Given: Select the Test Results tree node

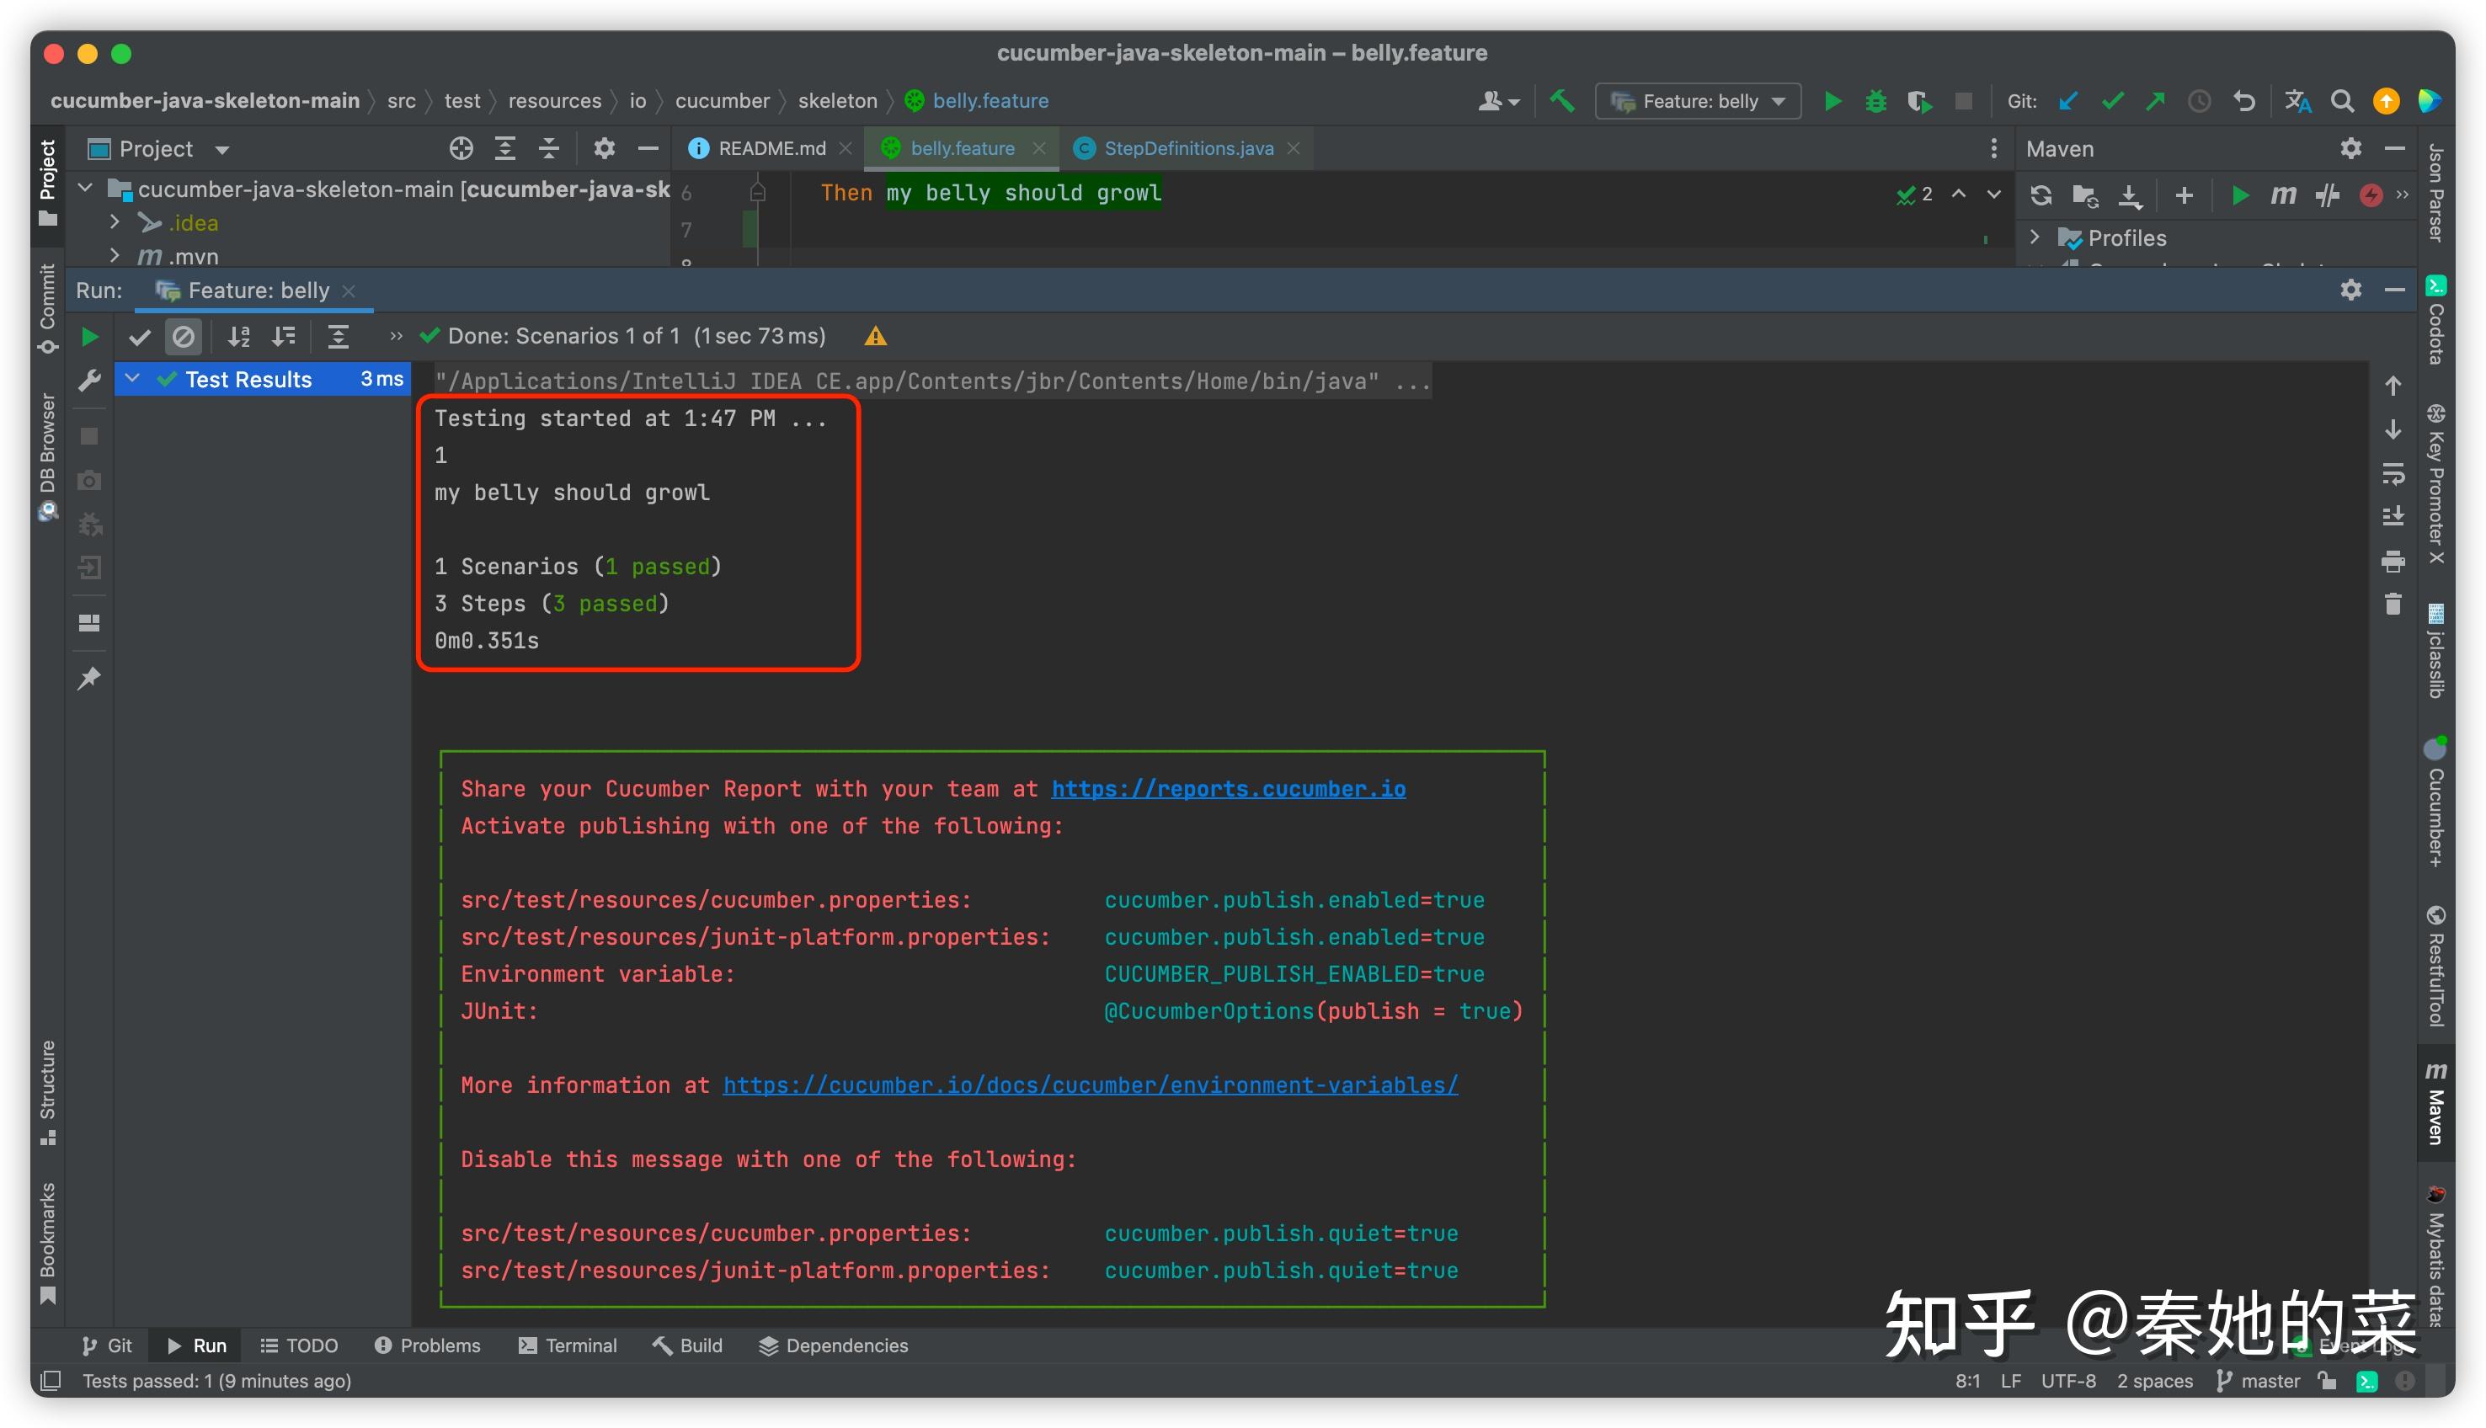Looking at the screenshot, I should click(248, 380).
